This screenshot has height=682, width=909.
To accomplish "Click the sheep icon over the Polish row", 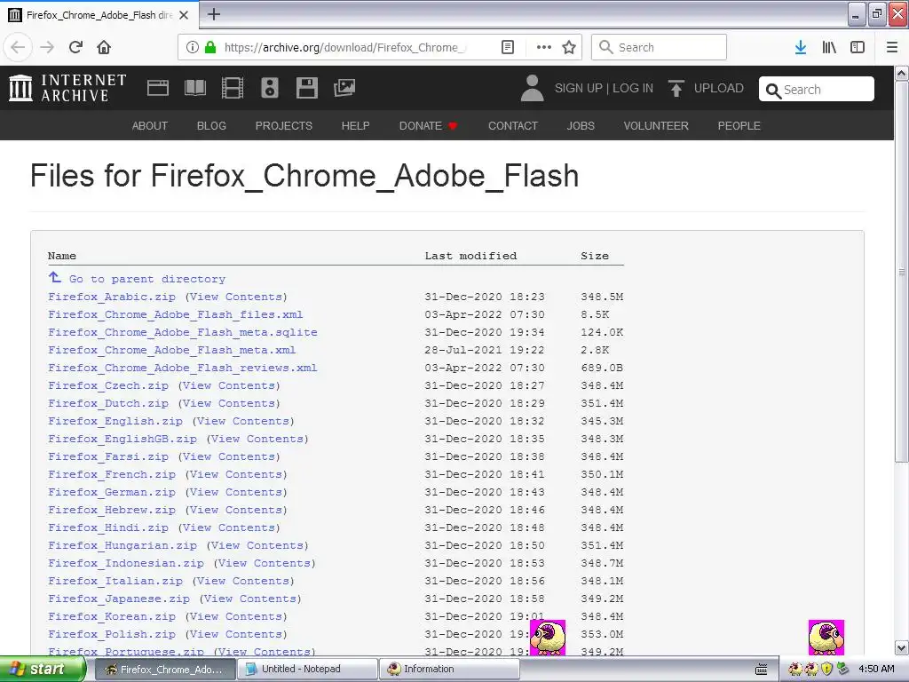I will coord(547,638).
